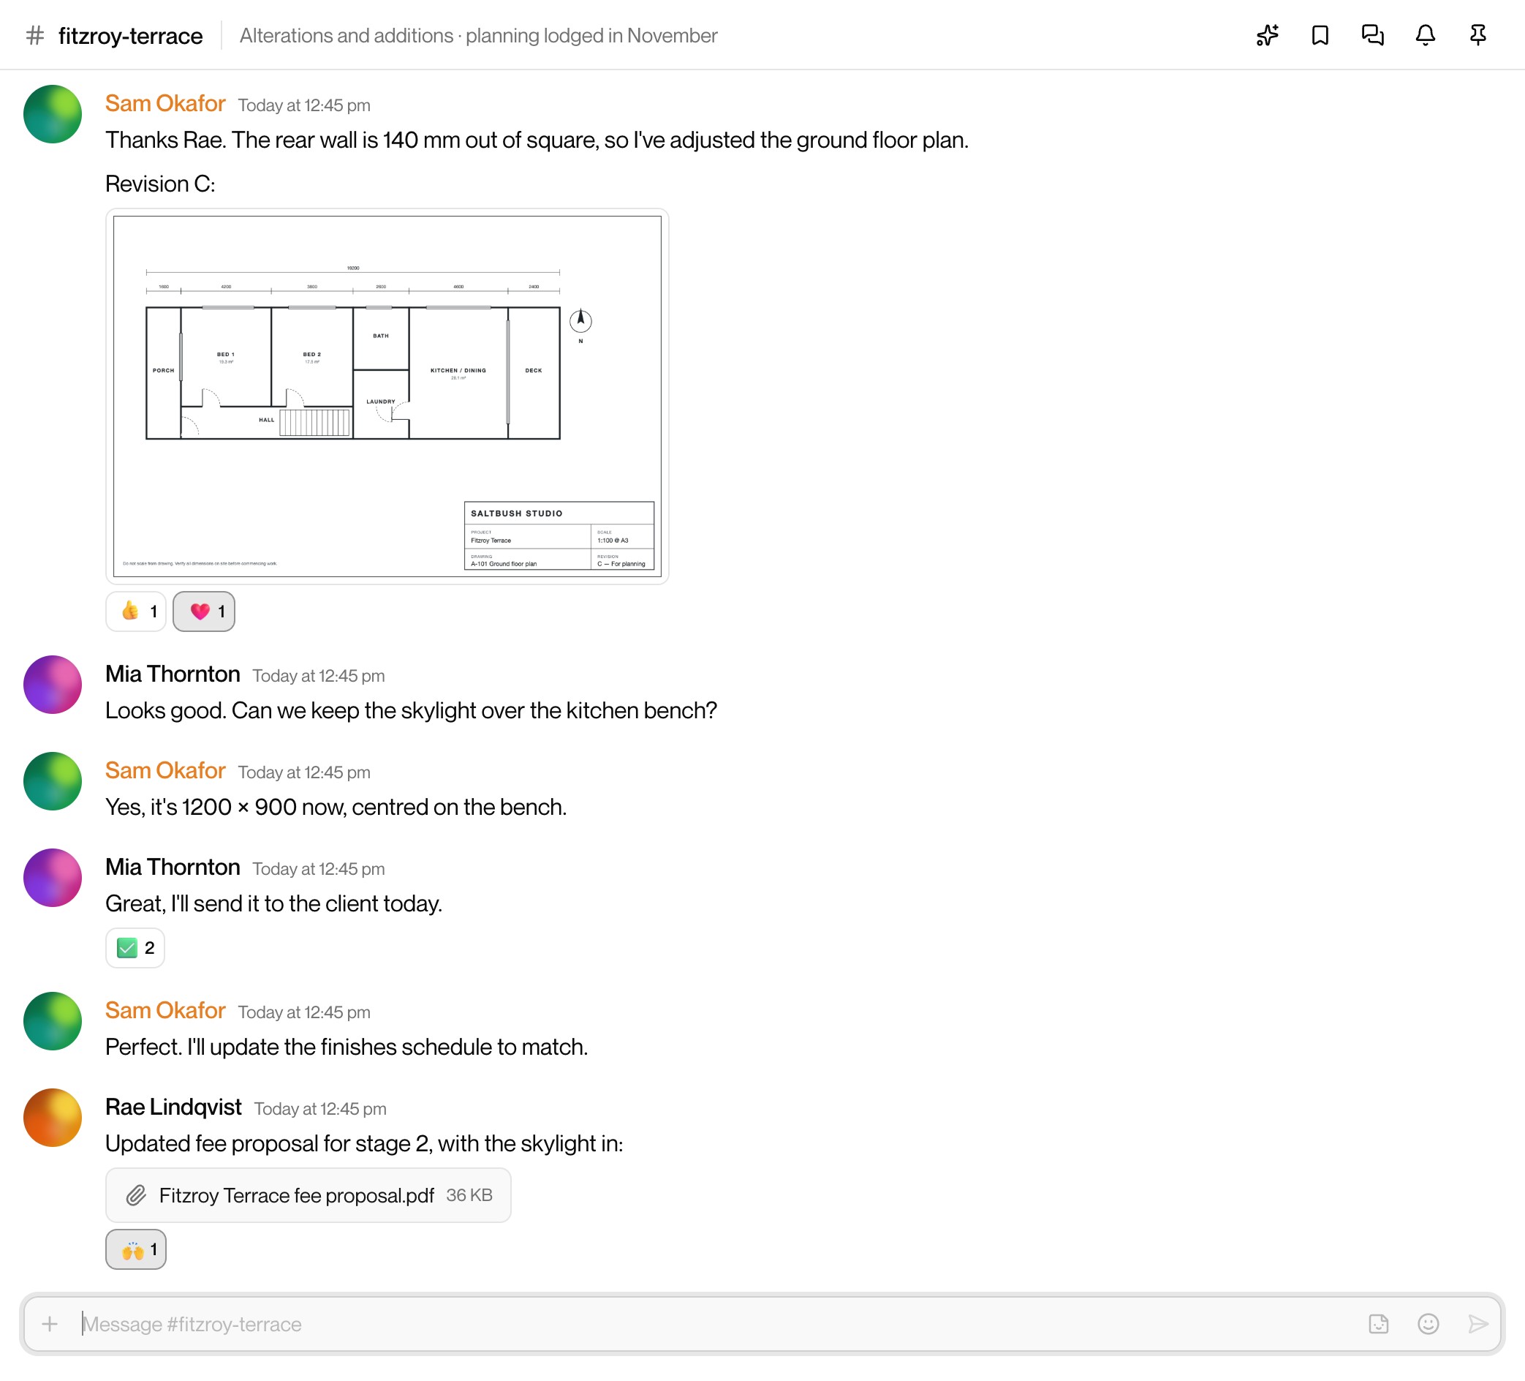Click Mia Thornton's avatar on 'Looks good' message

[x=52, y=685]
